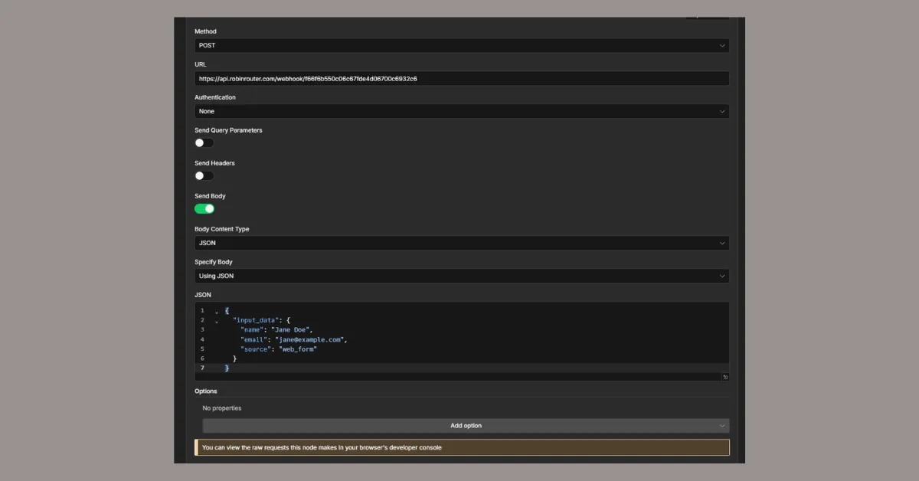919x481 pixels.
Task: Click the Jane Doe name value
Action: [x=292, y=329]
